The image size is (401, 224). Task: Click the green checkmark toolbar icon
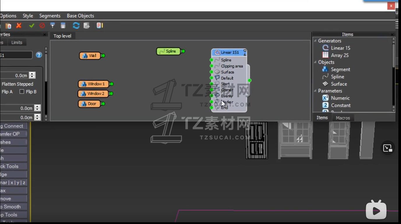coord(32,26)
